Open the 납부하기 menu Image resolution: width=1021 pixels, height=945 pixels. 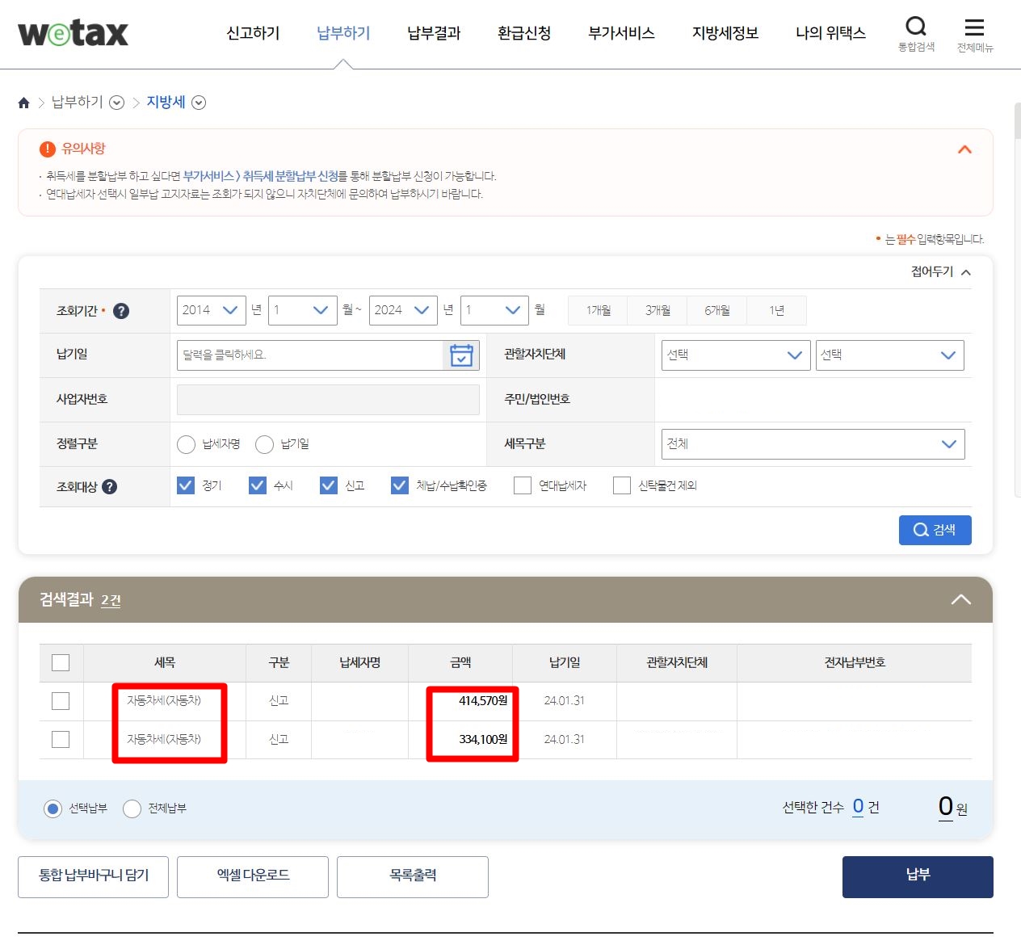click(343, 33)
